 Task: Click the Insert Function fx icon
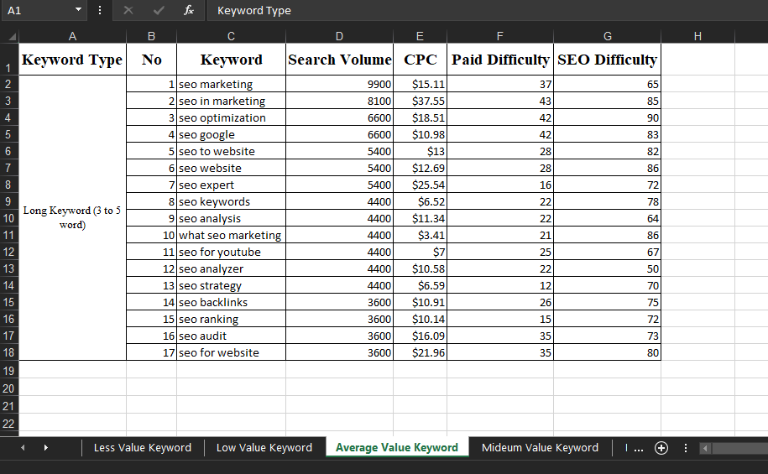point(190,11)
